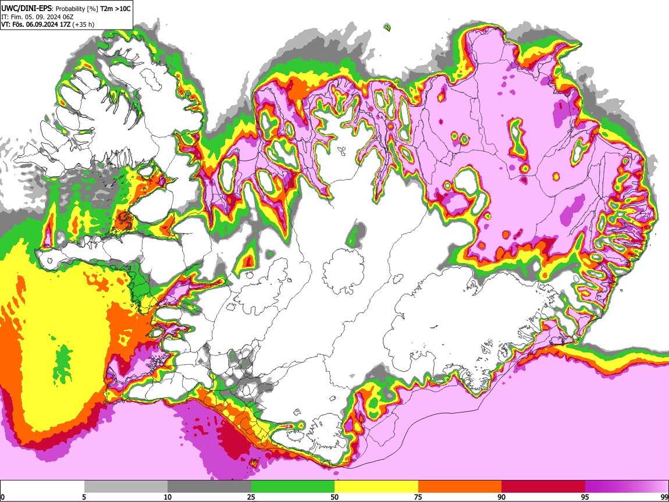Click the legend tick label '90'
The height and width of the screenshot is (502, 669).
point(501,497)
